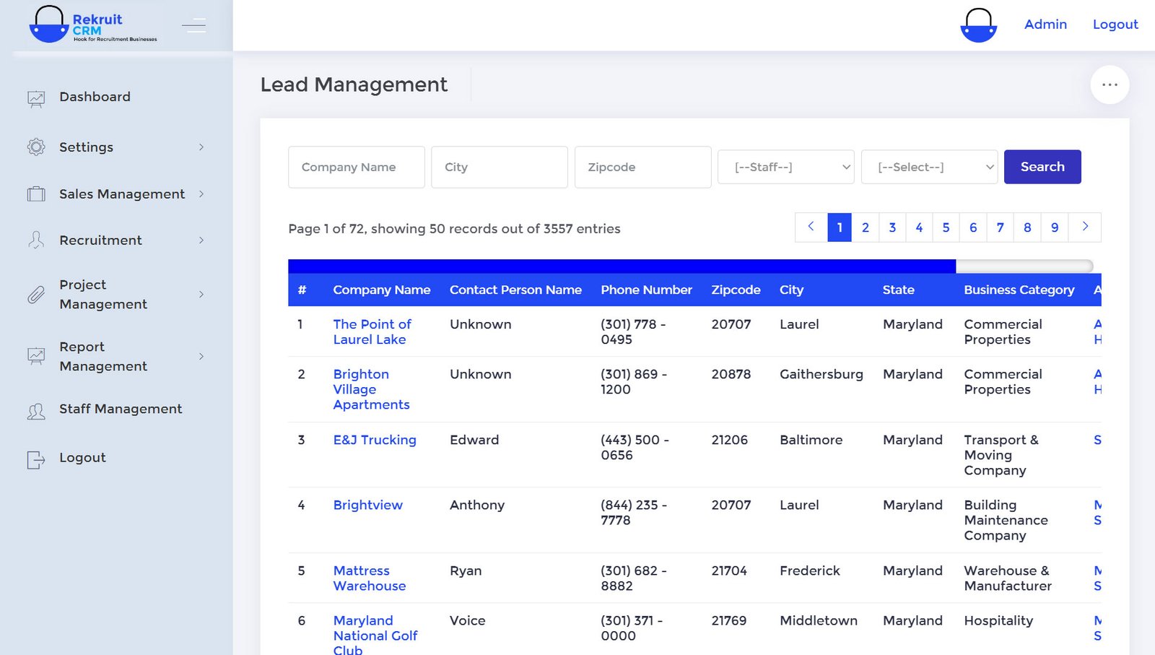Expand the Settings submenu chevron
Viewport: 1155px width, 655px height.
[x=201, y=147]
